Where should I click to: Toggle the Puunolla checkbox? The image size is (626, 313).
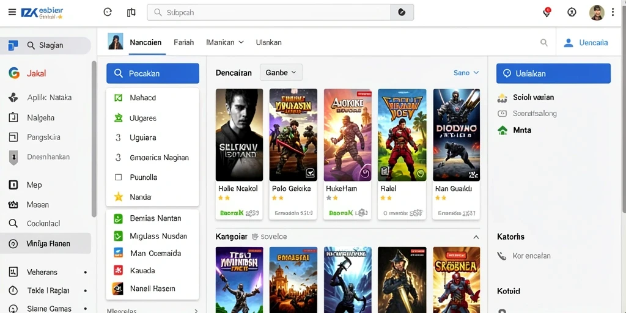click(x=118, y=177)
